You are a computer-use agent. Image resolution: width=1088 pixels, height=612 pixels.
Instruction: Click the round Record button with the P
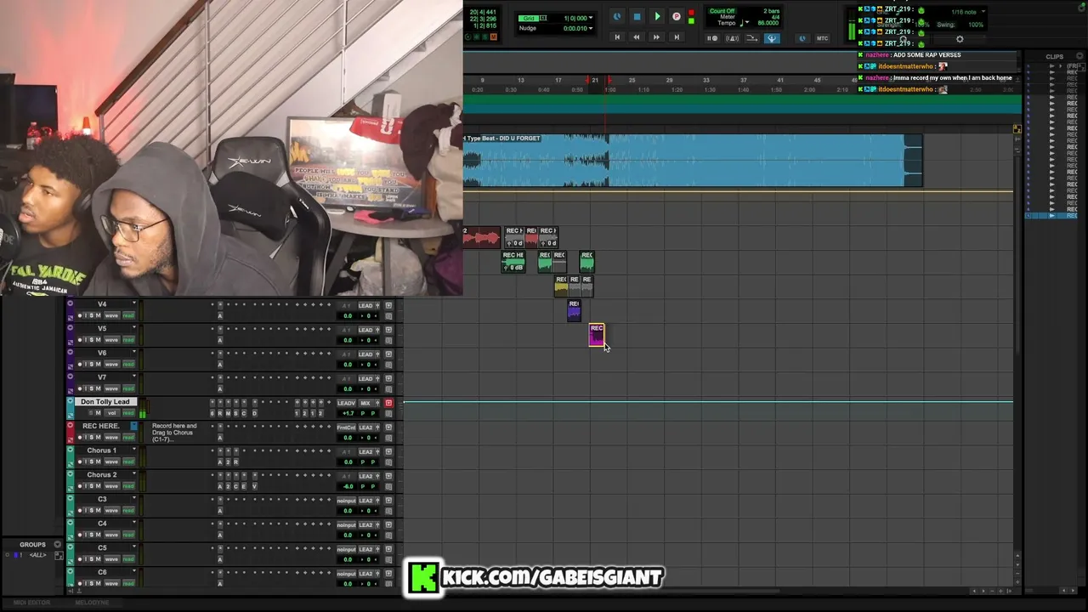click(x=677, y=16)
